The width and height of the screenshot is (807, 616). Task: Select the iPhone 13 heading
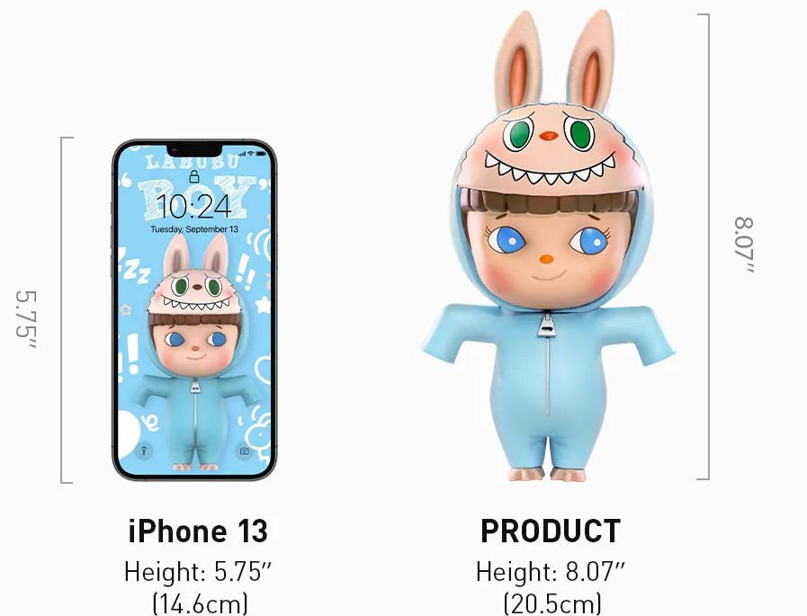point(198,531)
